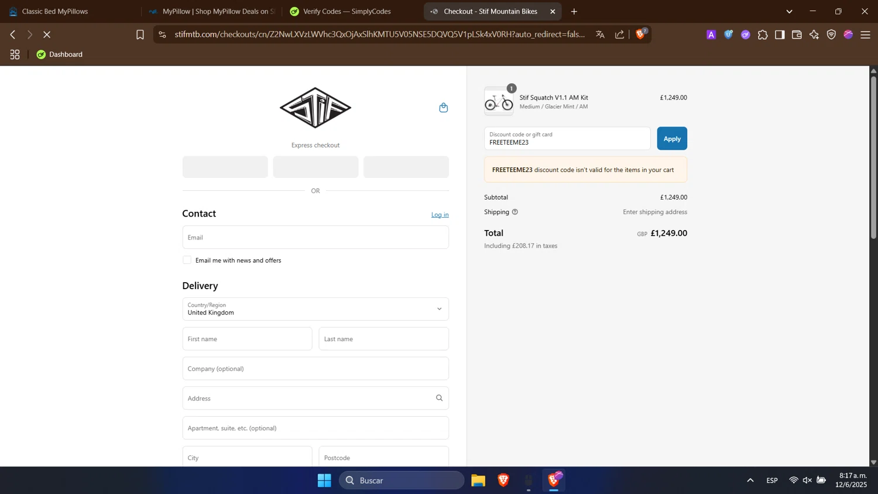Viewport: 878px width, 494px height.
Task: Open the browser main hamburger menu
Action: click(865, 35)
